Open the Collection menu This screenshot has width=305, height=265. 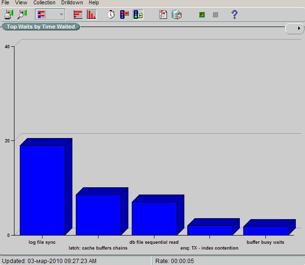pyautogui.click(x=44, y=3)
